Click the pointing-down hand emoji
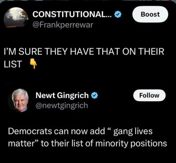 33,64
